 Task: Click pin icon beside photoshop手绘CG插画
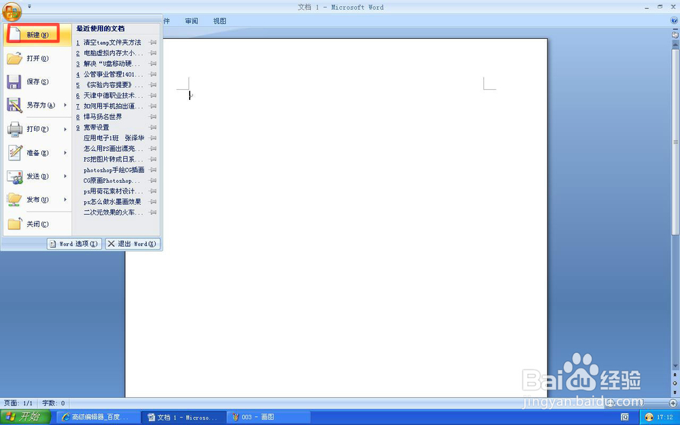[x=152, y=170]
